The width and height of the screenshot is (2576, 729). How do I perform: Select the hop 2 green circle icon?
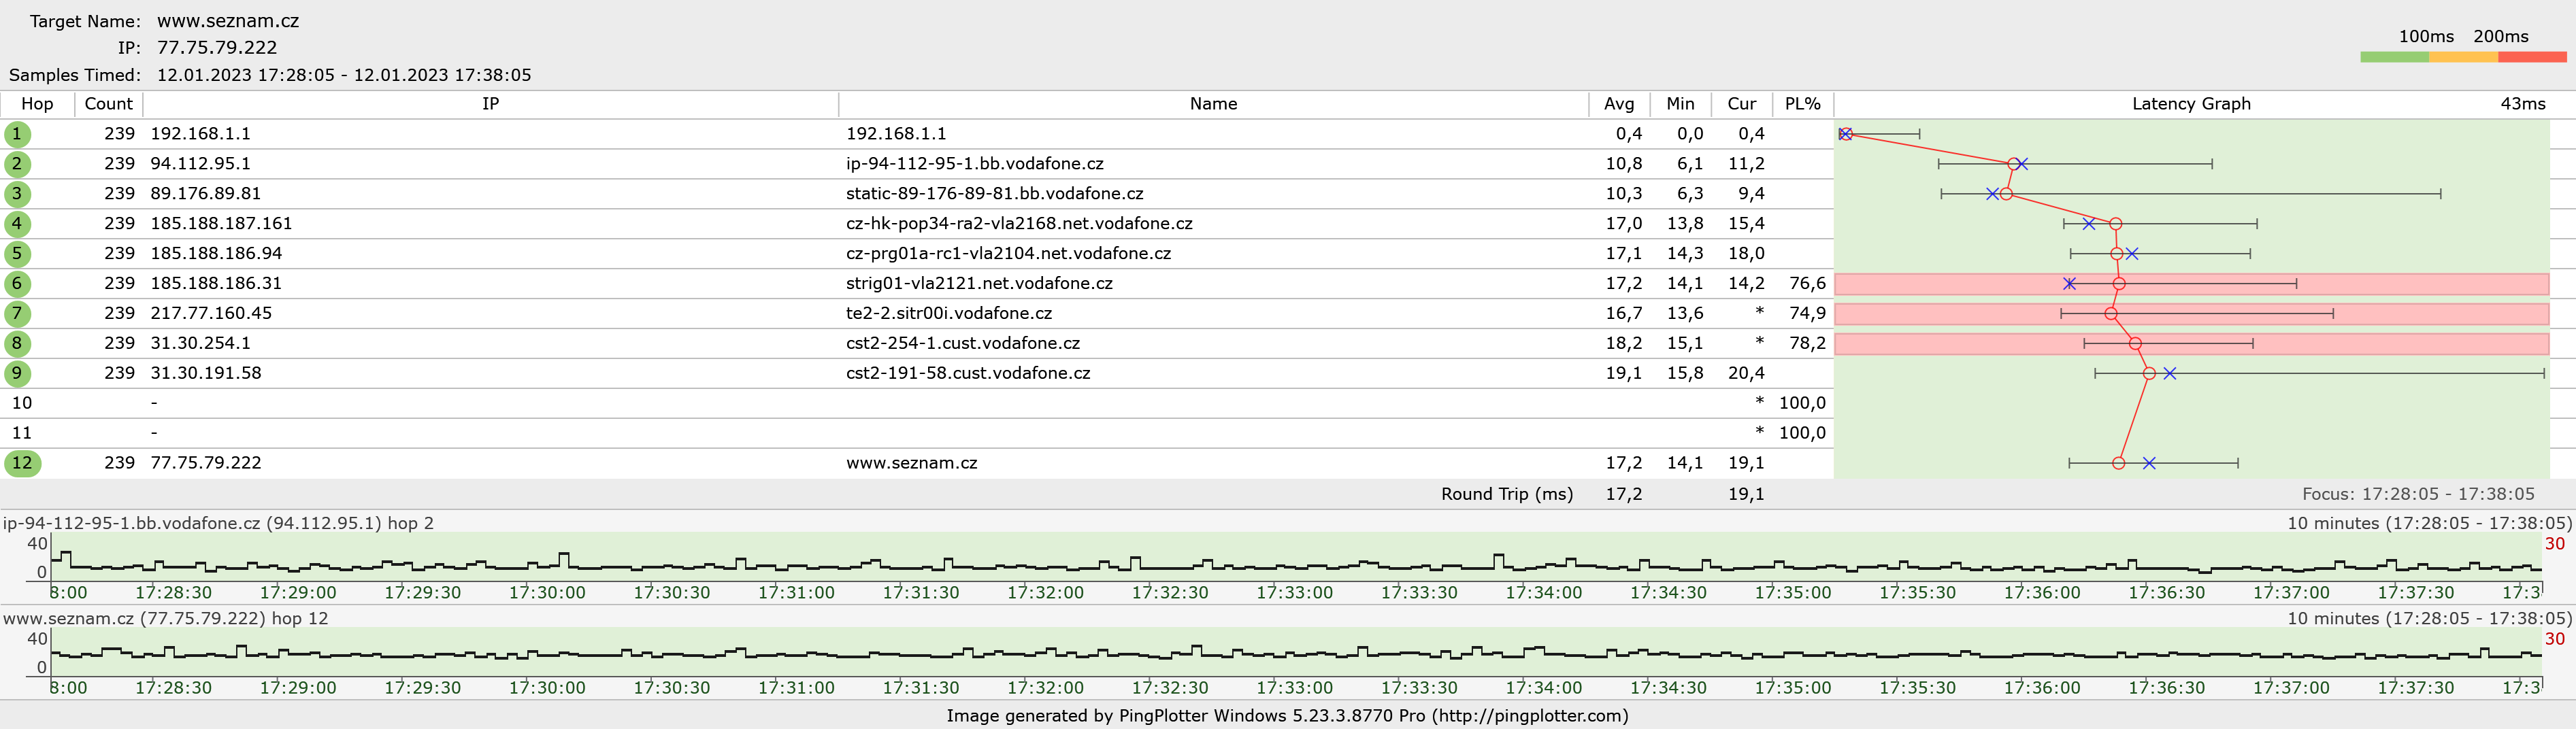[17, 164]
